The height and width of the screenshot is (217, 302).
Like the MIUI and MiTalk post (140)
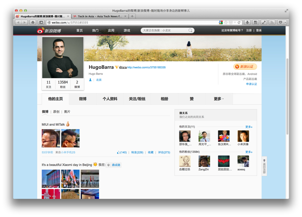[x=122, y=152]
